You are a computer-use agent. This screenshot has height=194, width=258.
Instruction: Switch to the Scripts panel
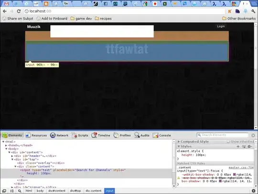(80, 135)
